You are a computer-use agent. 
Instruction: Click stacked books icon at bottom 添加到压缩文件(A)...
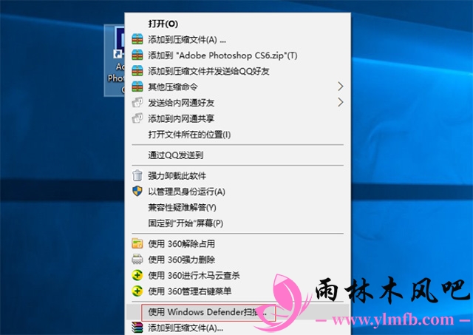pyautogui.click(x=137, y=328)
